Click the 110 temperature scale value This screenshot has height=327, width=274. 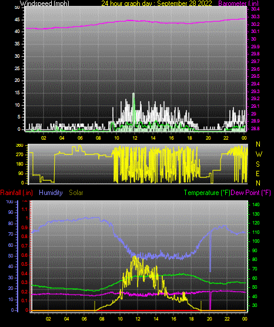click(256, 232)
